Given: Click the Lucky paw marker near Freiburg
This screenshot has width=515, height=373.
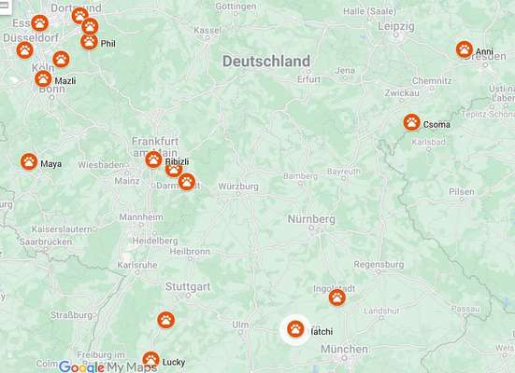Looking at the screenshot, I should [151, 360].
